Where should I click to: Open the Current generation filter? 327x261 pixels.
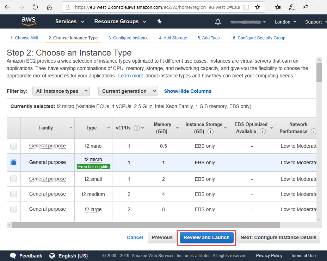point(128,91)
